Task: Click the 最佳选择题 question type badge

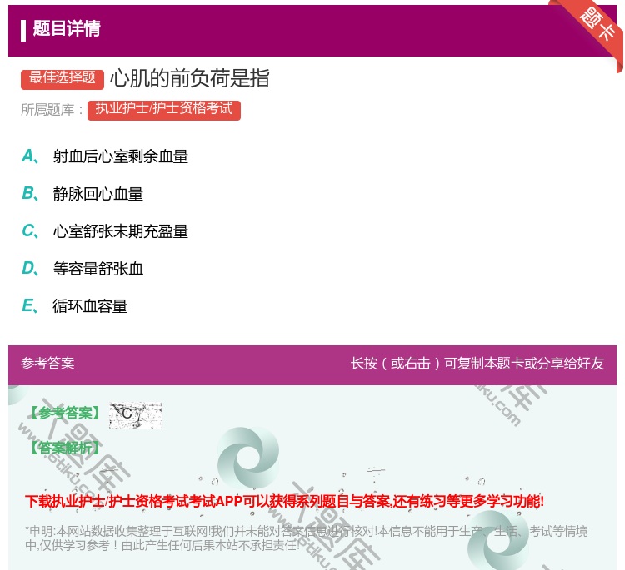Action: (x=62, y=79)
